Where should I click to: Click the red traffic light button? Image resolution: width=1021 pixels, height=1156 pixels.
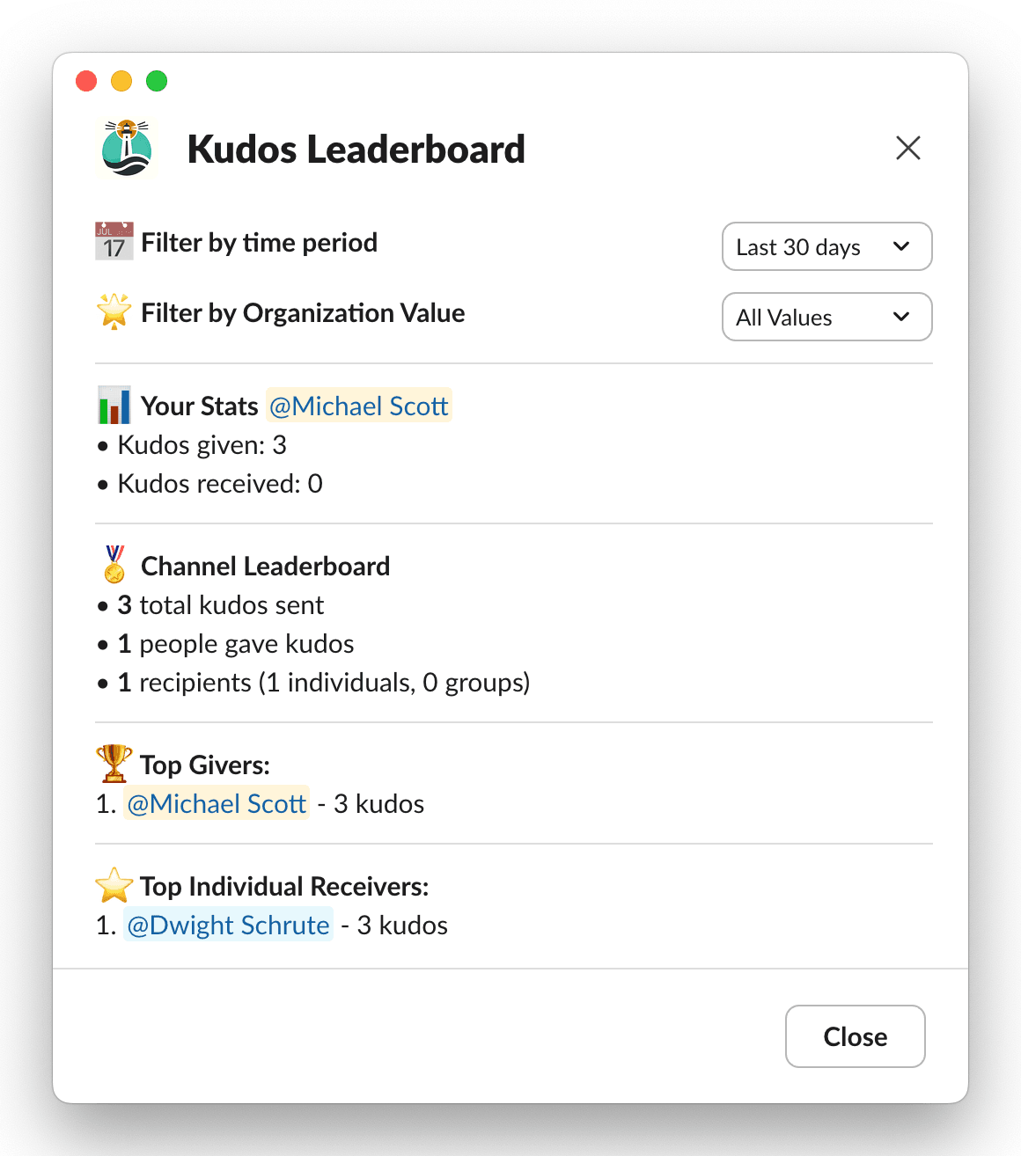click(85, 80)
